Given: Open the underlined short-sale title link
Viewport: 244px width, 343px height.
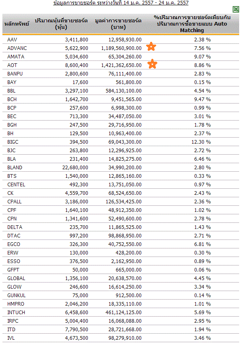Looking at the screenshot, I should point(121,3).
